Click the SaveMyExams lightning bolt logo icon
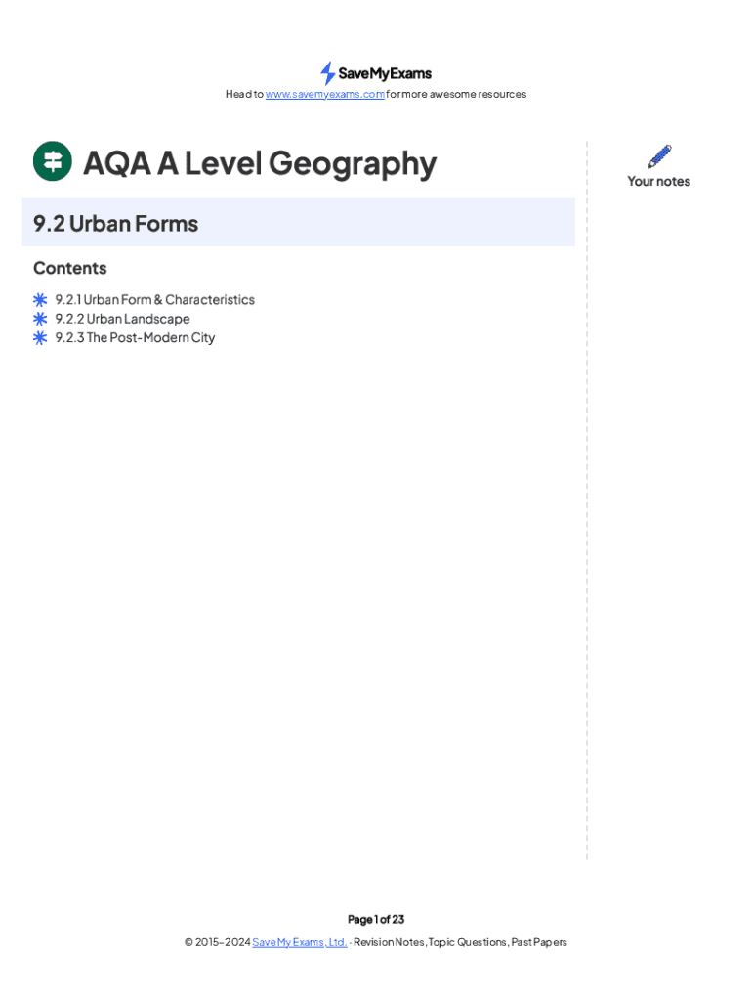Viewport: 752px width, 1001px height. [328, 73]
